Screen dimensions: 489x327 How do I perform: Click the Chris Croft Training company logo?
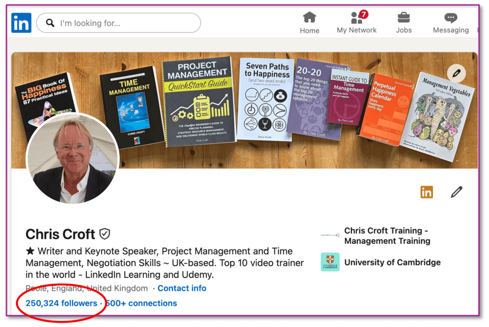(x=330, y=235)
